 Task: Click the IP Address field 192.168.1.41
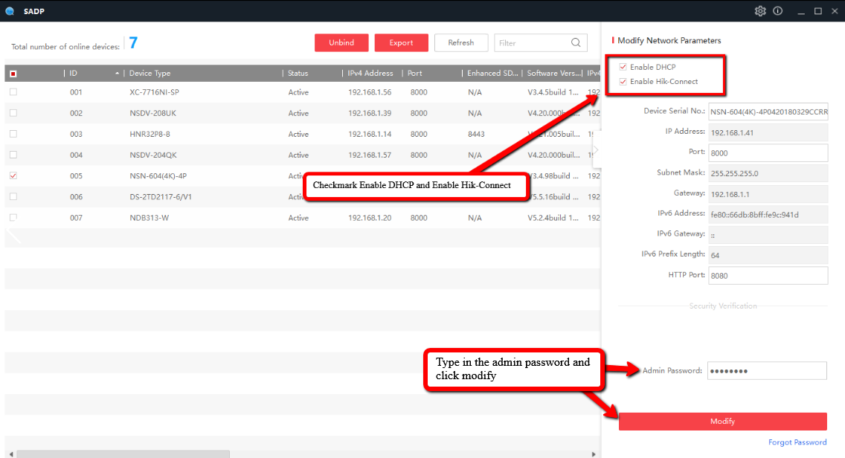[x=768, y=132]
